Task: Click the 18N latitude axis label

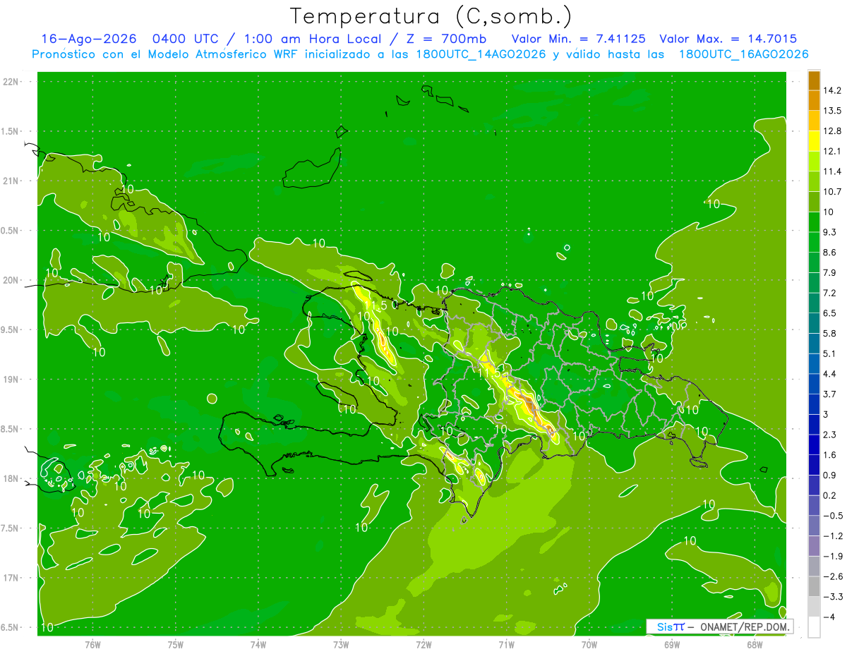Action: [x=11, y=478]
